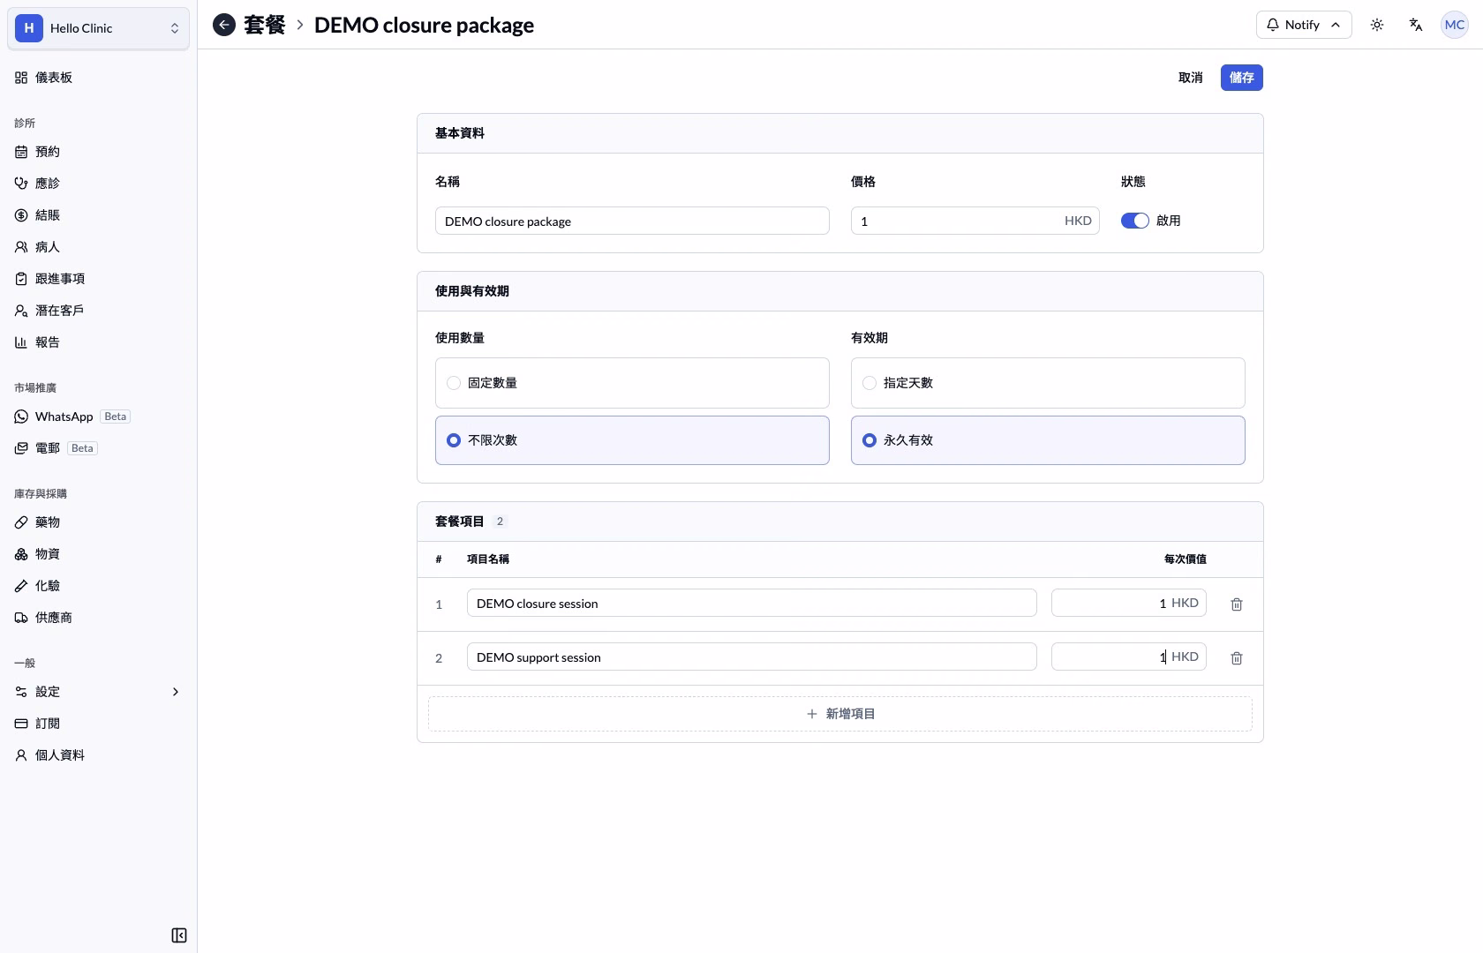Focus the 價格 price field
This screenshot has height=953, width=1483.
(975, 221)
